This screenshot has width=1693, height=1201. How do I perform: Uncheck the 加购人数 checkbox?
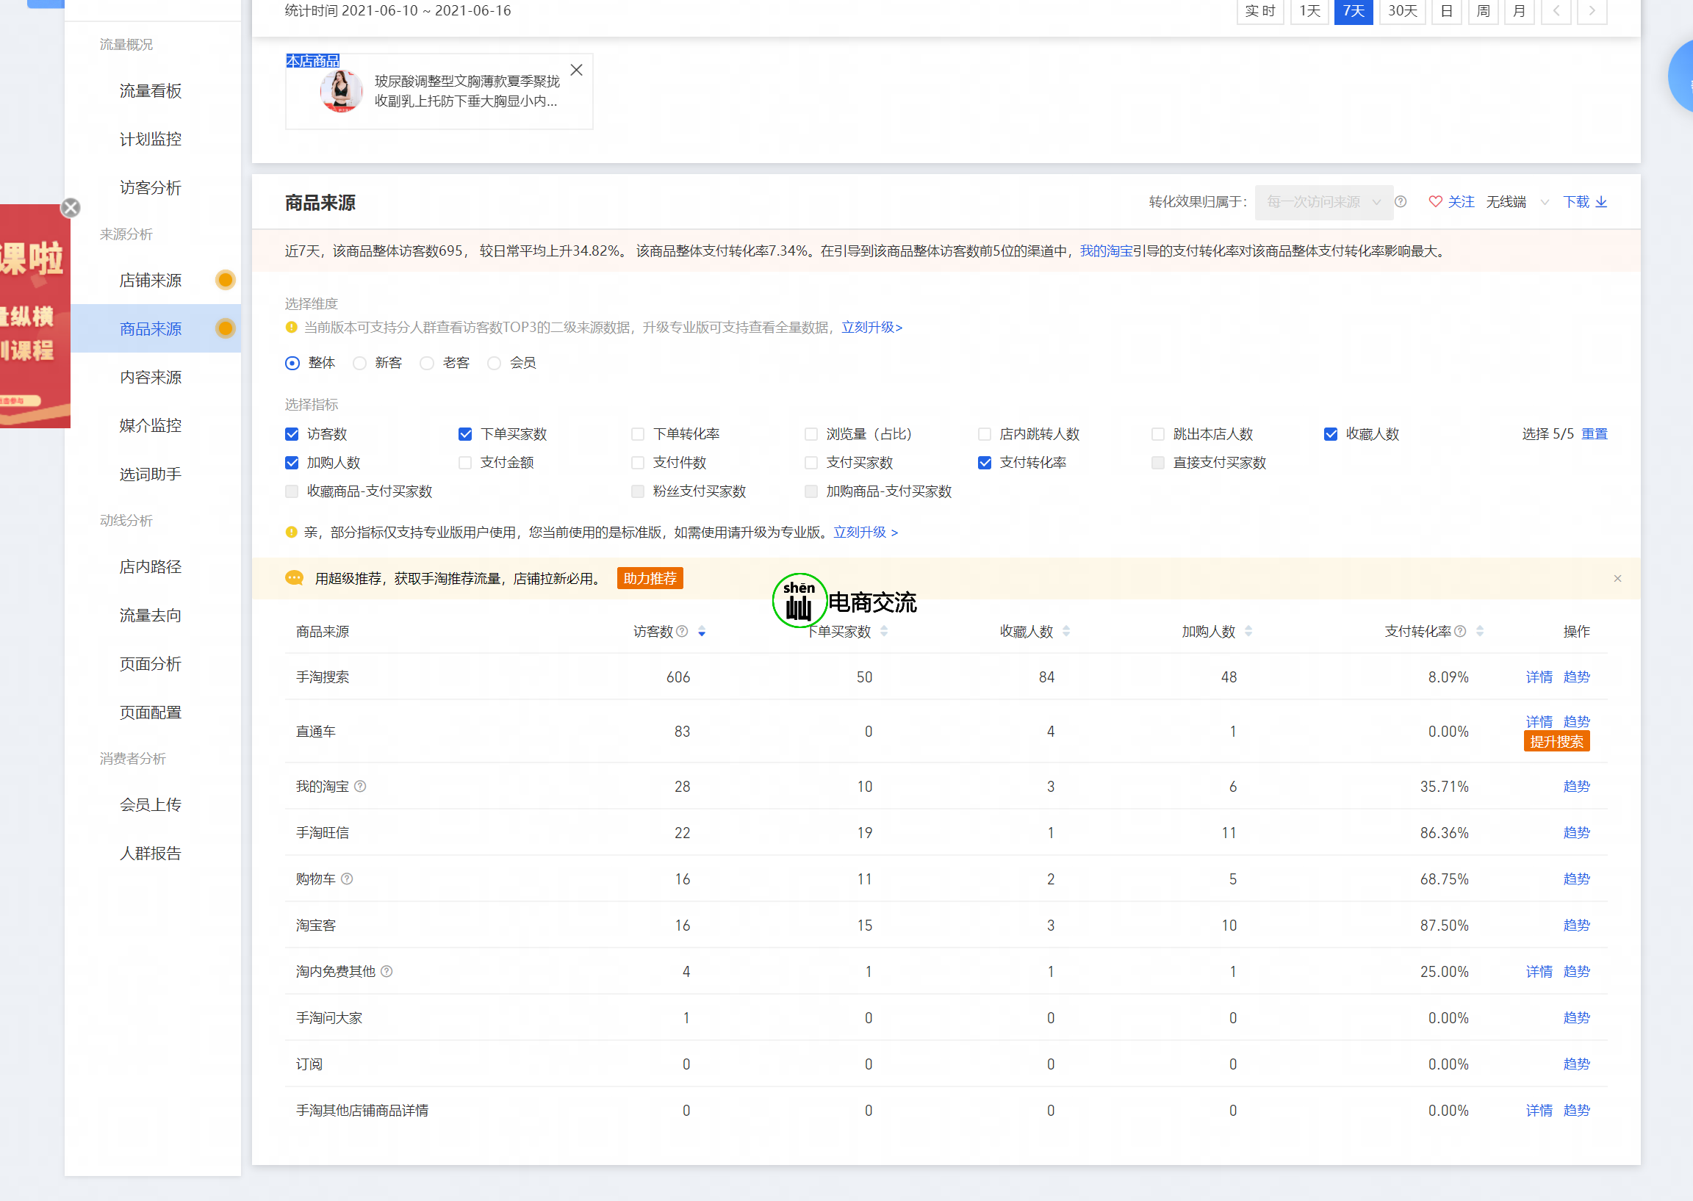(x=292, y=463)
